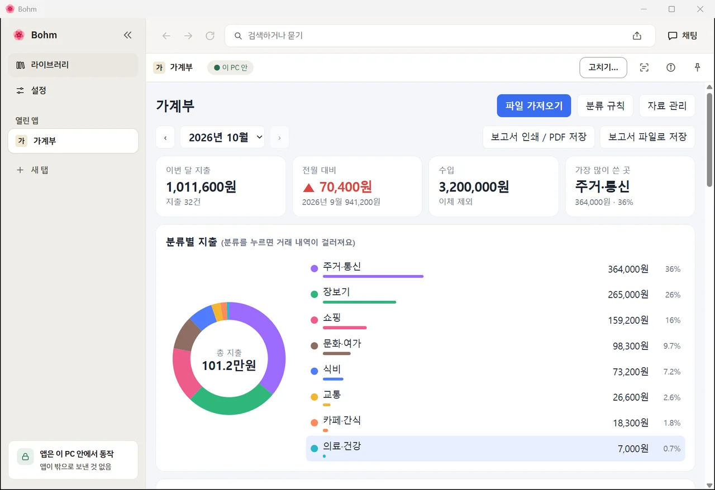Open 자료 관리
The width and height of the screenshot is (715, 490).
click(667, 105)
